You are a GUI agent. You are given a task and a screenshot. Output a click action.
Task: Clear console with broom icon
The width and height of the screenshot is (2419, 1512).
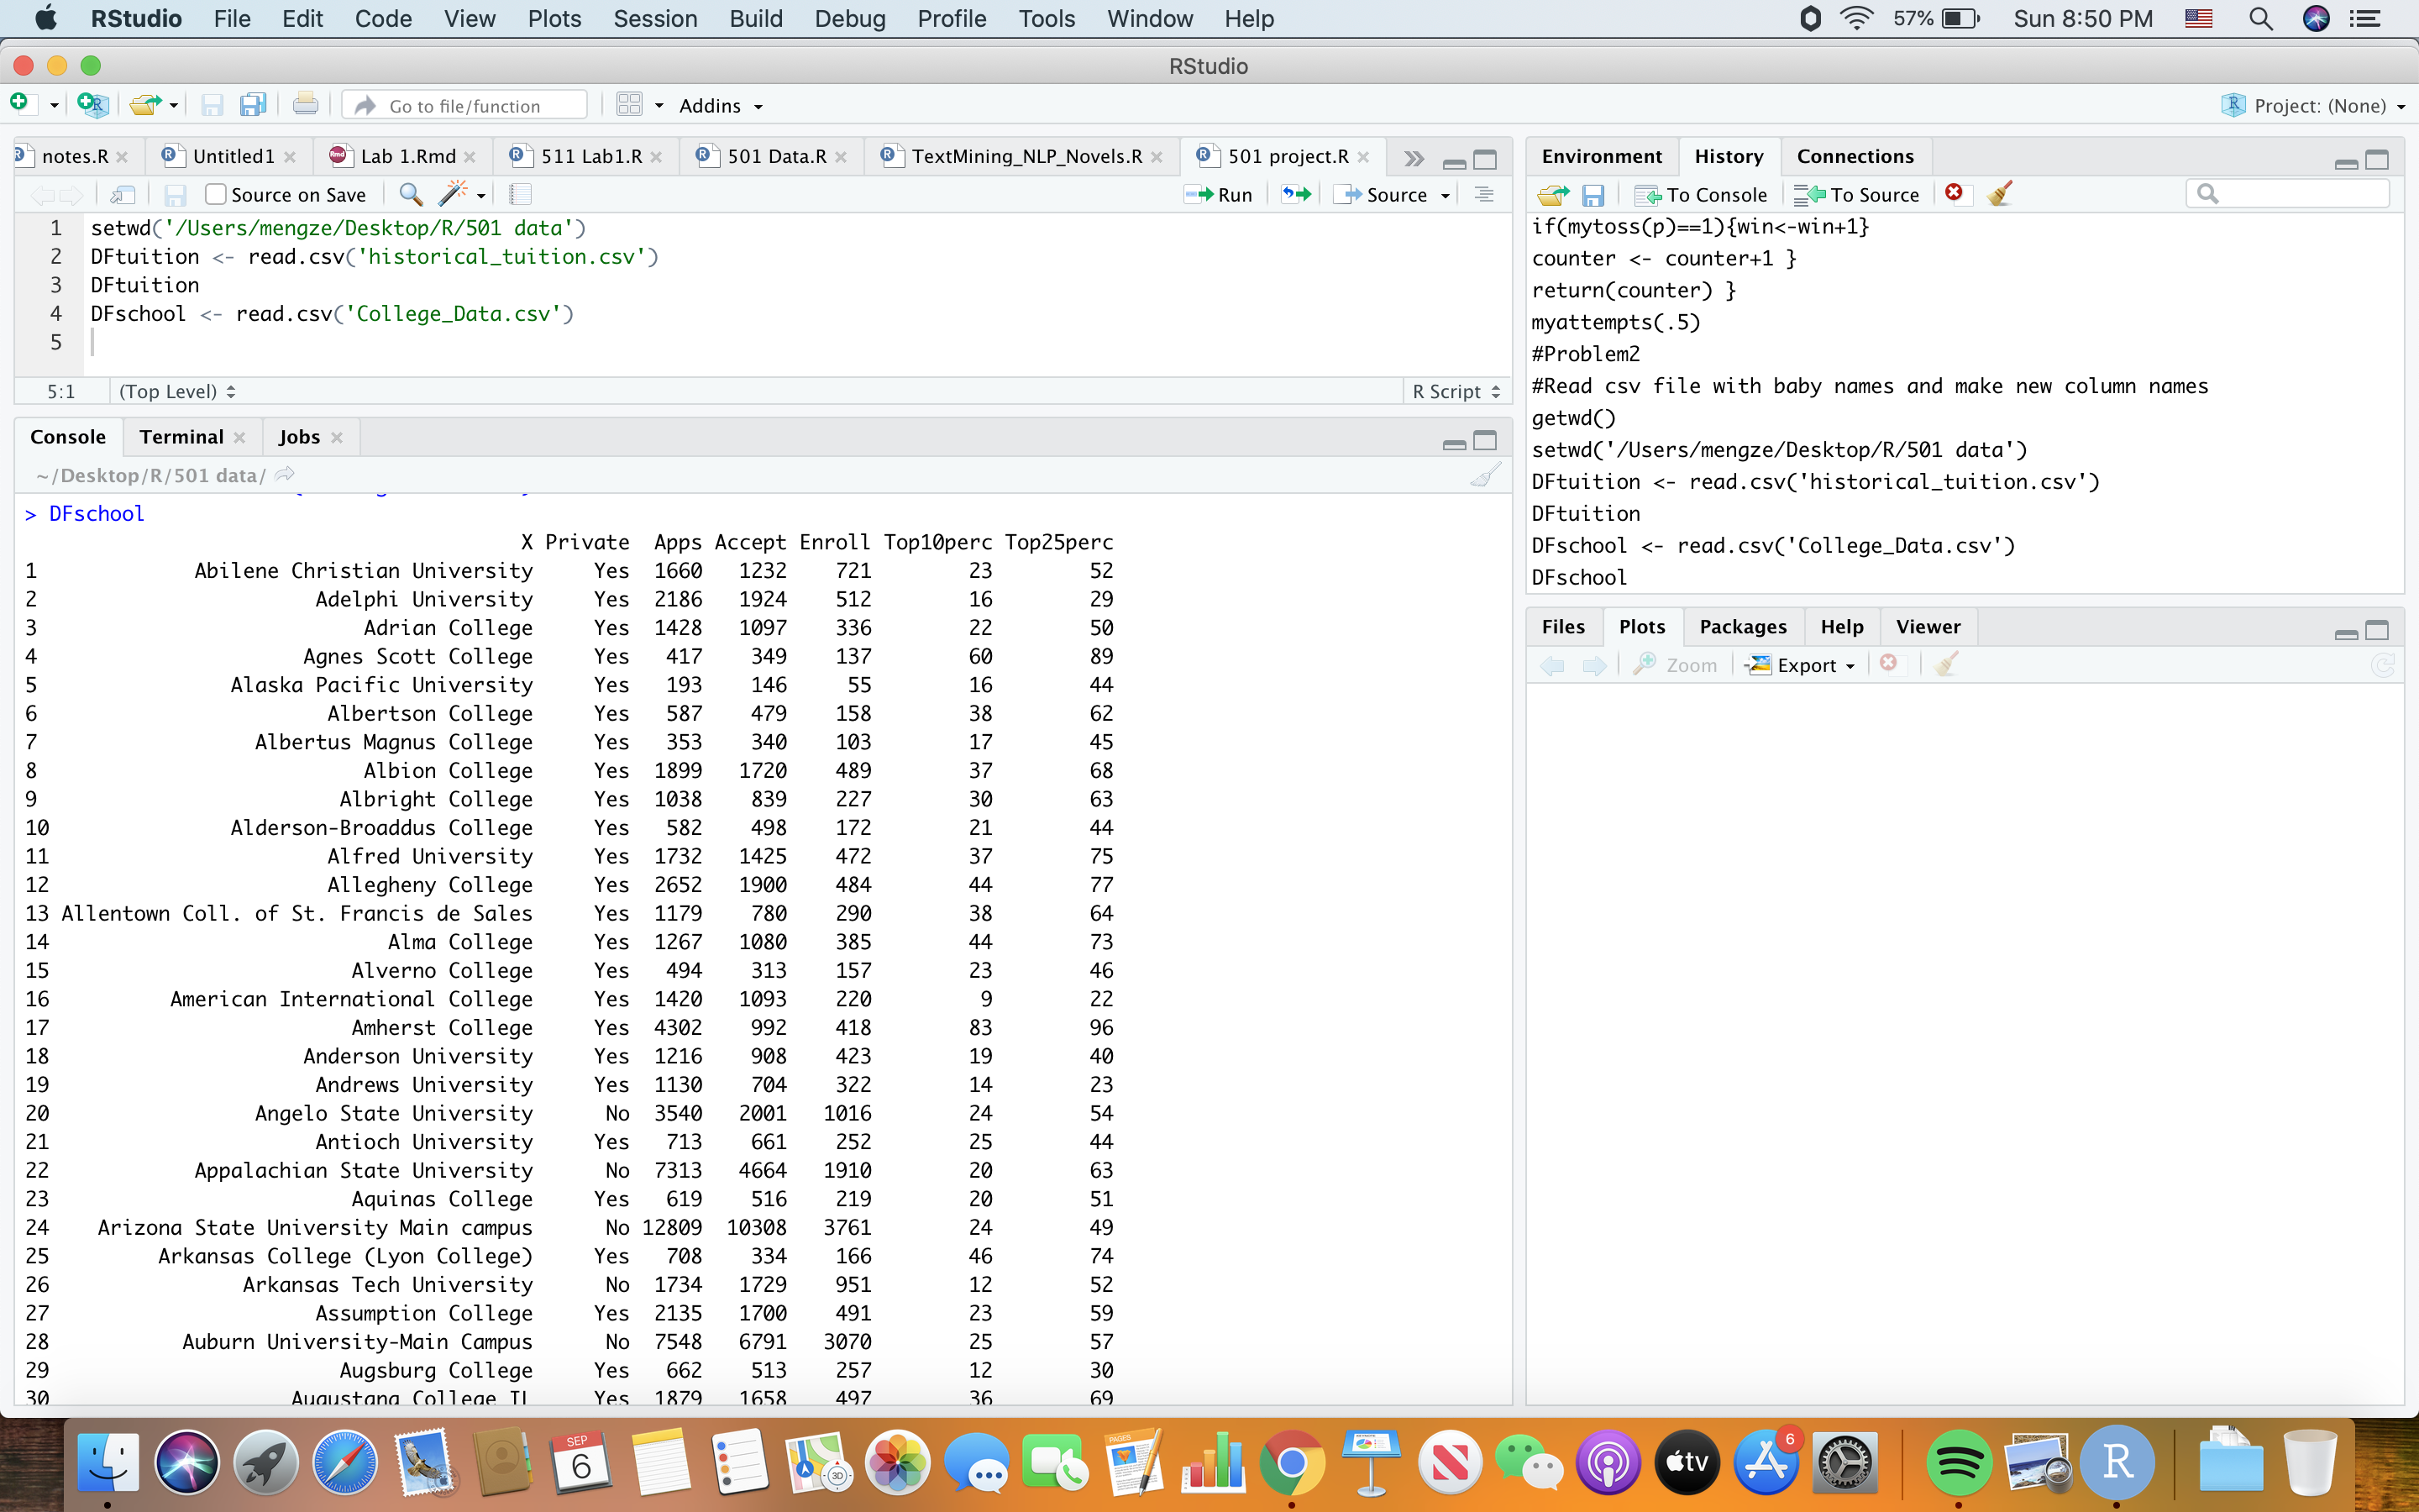point(1487,475)
